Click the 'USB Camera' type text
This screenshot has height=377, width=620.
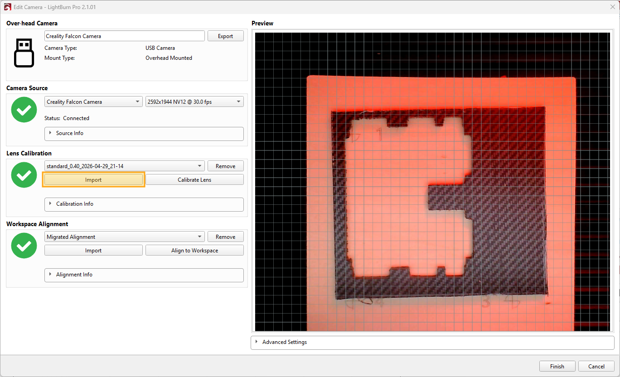click(x=160, y=48)
